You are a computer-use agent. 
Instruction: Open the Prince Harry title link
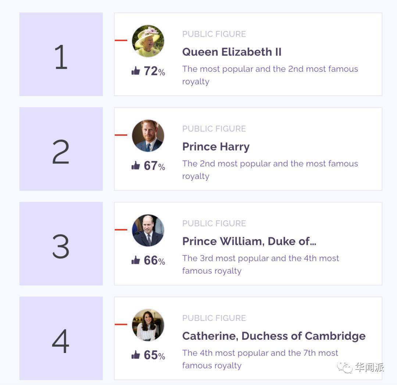[x=216, y=147]
